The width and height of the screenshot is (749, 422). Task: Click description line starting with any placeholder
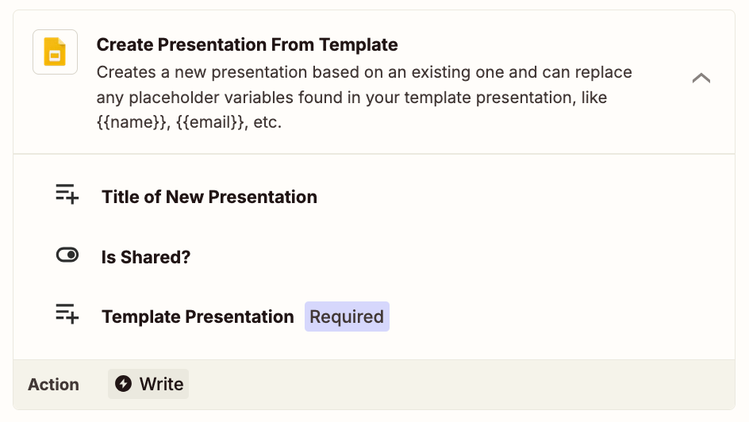(351, 98)
